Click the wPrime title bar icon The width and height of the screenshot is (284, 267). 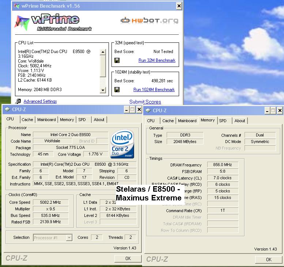pyautogui.click(x=17, y=6)
